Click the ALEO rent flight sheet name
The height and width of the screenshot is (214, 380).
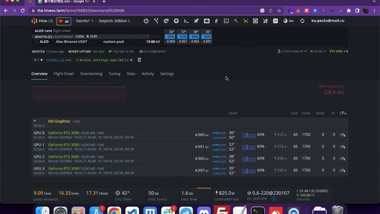click(x=43, y=31)
